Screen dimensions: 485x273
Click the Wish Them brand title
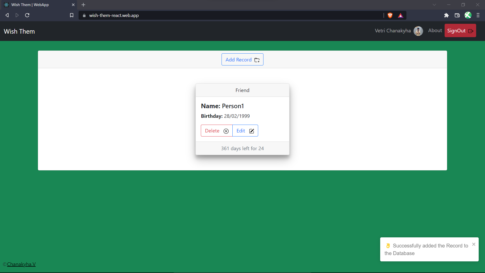coord(19,31)
